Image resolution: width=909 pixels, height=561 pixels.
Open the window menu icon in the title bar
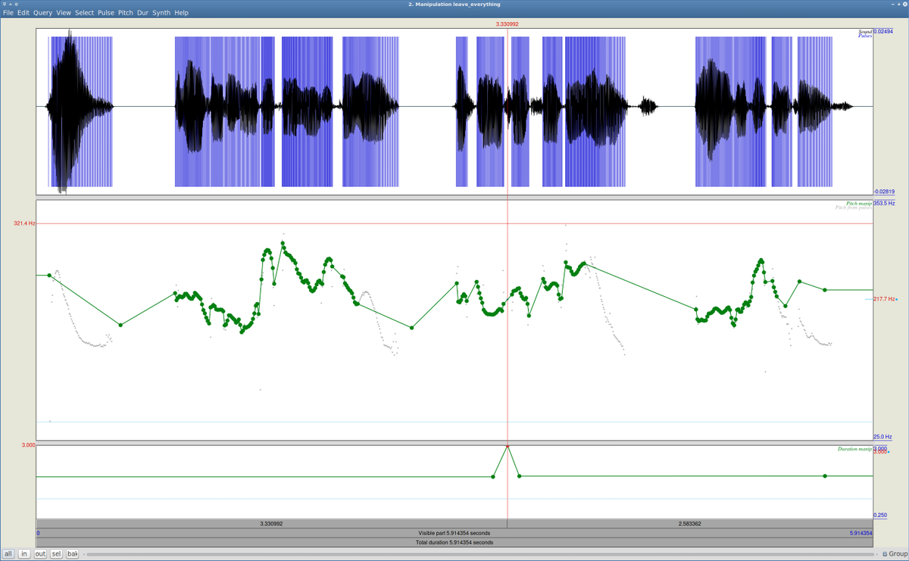[5, 5]
